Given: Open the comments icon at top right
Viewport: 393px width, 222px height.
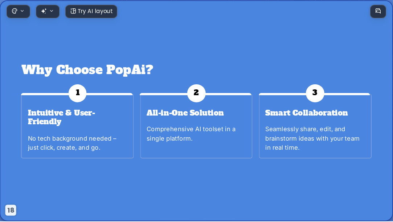Looking at the screenshot, I should (x=378, y=11).
